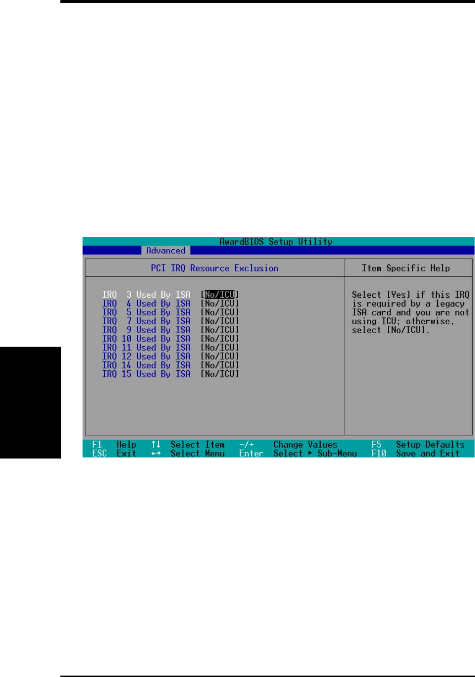
Task: Click the F1 Help key hint
Action: click(114, 445)
